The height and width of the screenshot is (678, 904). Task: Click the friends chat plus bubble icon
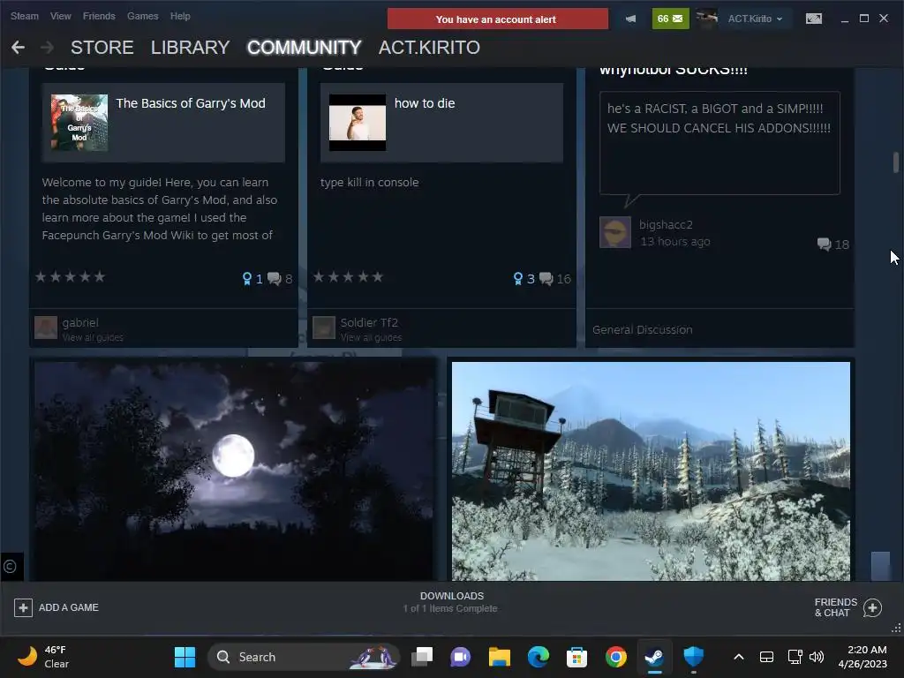tap(873, 607)
